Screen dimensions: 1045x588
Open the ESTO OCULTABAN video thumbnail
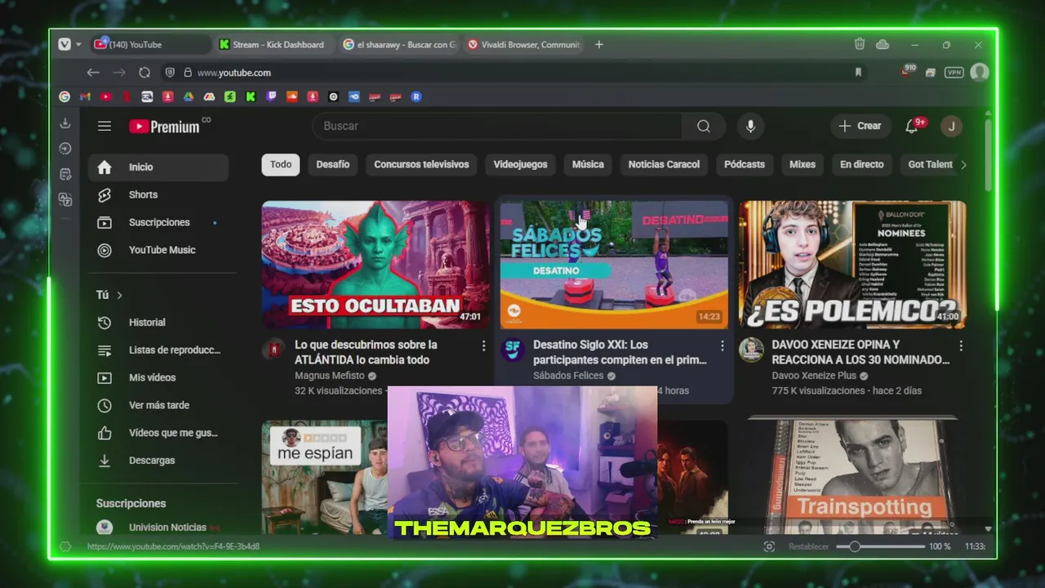coord(376,265)
